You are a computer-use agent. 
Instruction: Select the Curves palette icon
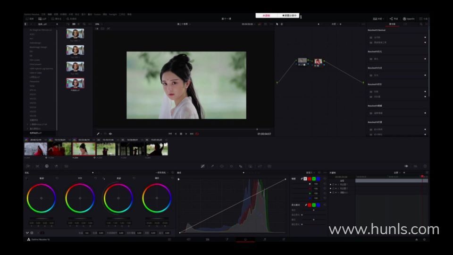pos(203,166)
